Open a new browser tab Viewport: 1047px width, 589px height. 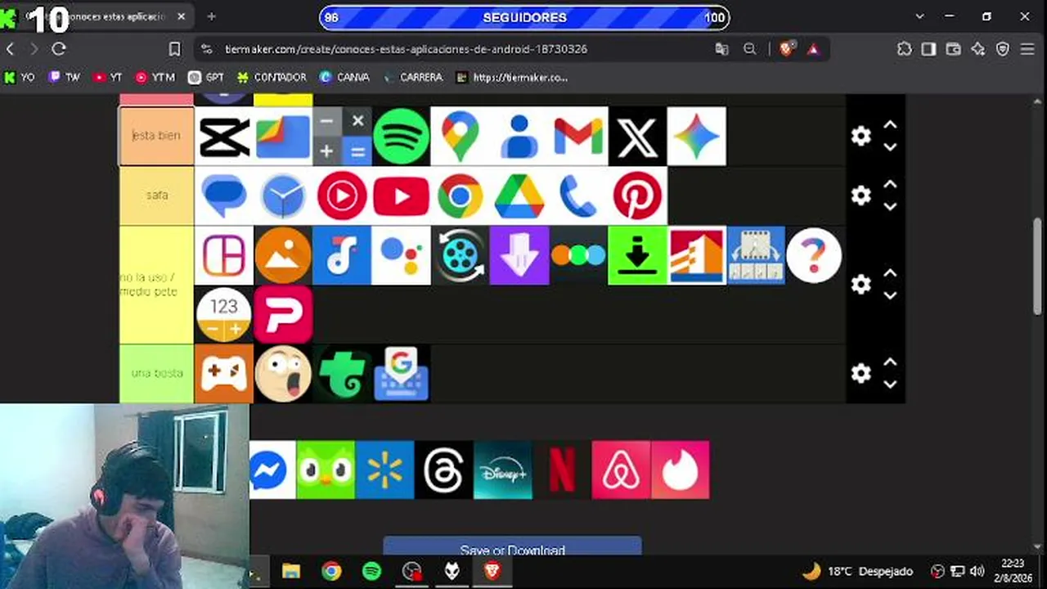tap(212, 16)
